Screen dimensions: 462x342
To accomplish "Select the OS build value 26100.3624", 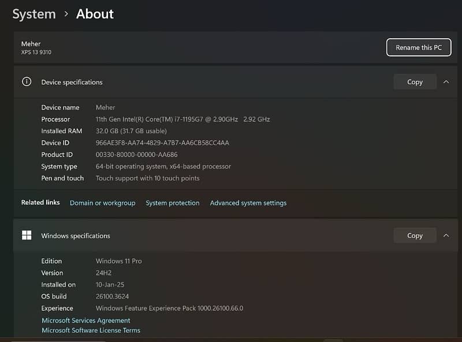I will (x=112, y=296).
